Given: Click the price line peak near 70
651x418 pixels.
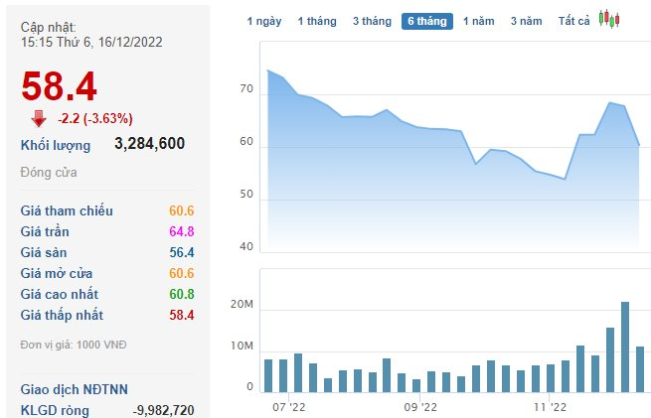Looking at the screenshot, I should click(x=269, y=71).
